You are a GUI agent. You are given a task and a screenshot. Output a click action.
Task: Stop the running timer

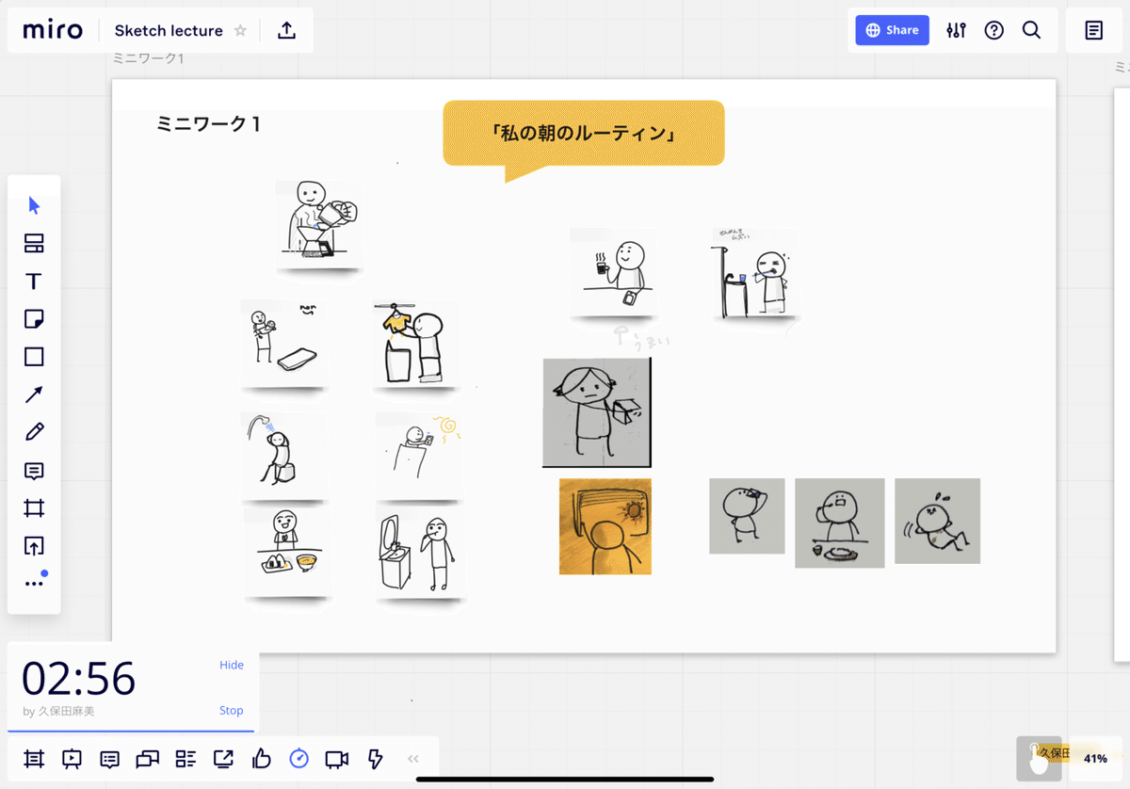[231, 710]
